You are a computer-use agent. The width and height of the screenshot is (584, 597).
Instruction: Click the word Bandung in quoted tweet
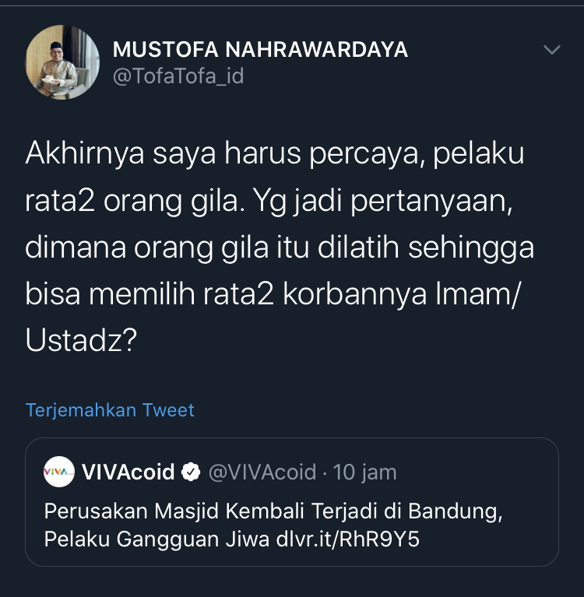click(456, 511)
